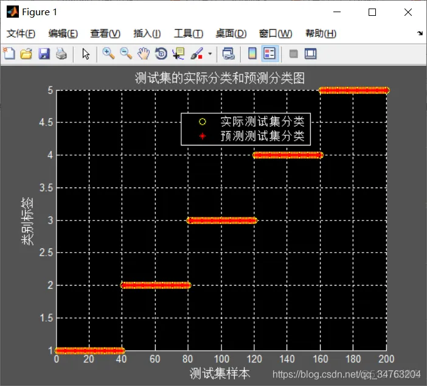Select the Edit Plot arrow tool

[86, 54]
